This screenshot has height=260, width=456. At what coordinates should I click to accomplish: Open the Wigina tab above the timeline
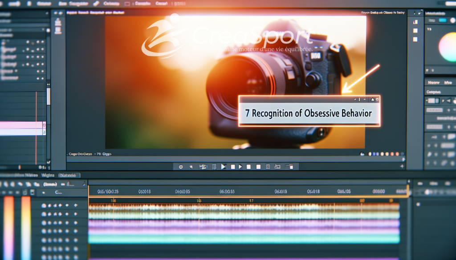coord(48,175)
